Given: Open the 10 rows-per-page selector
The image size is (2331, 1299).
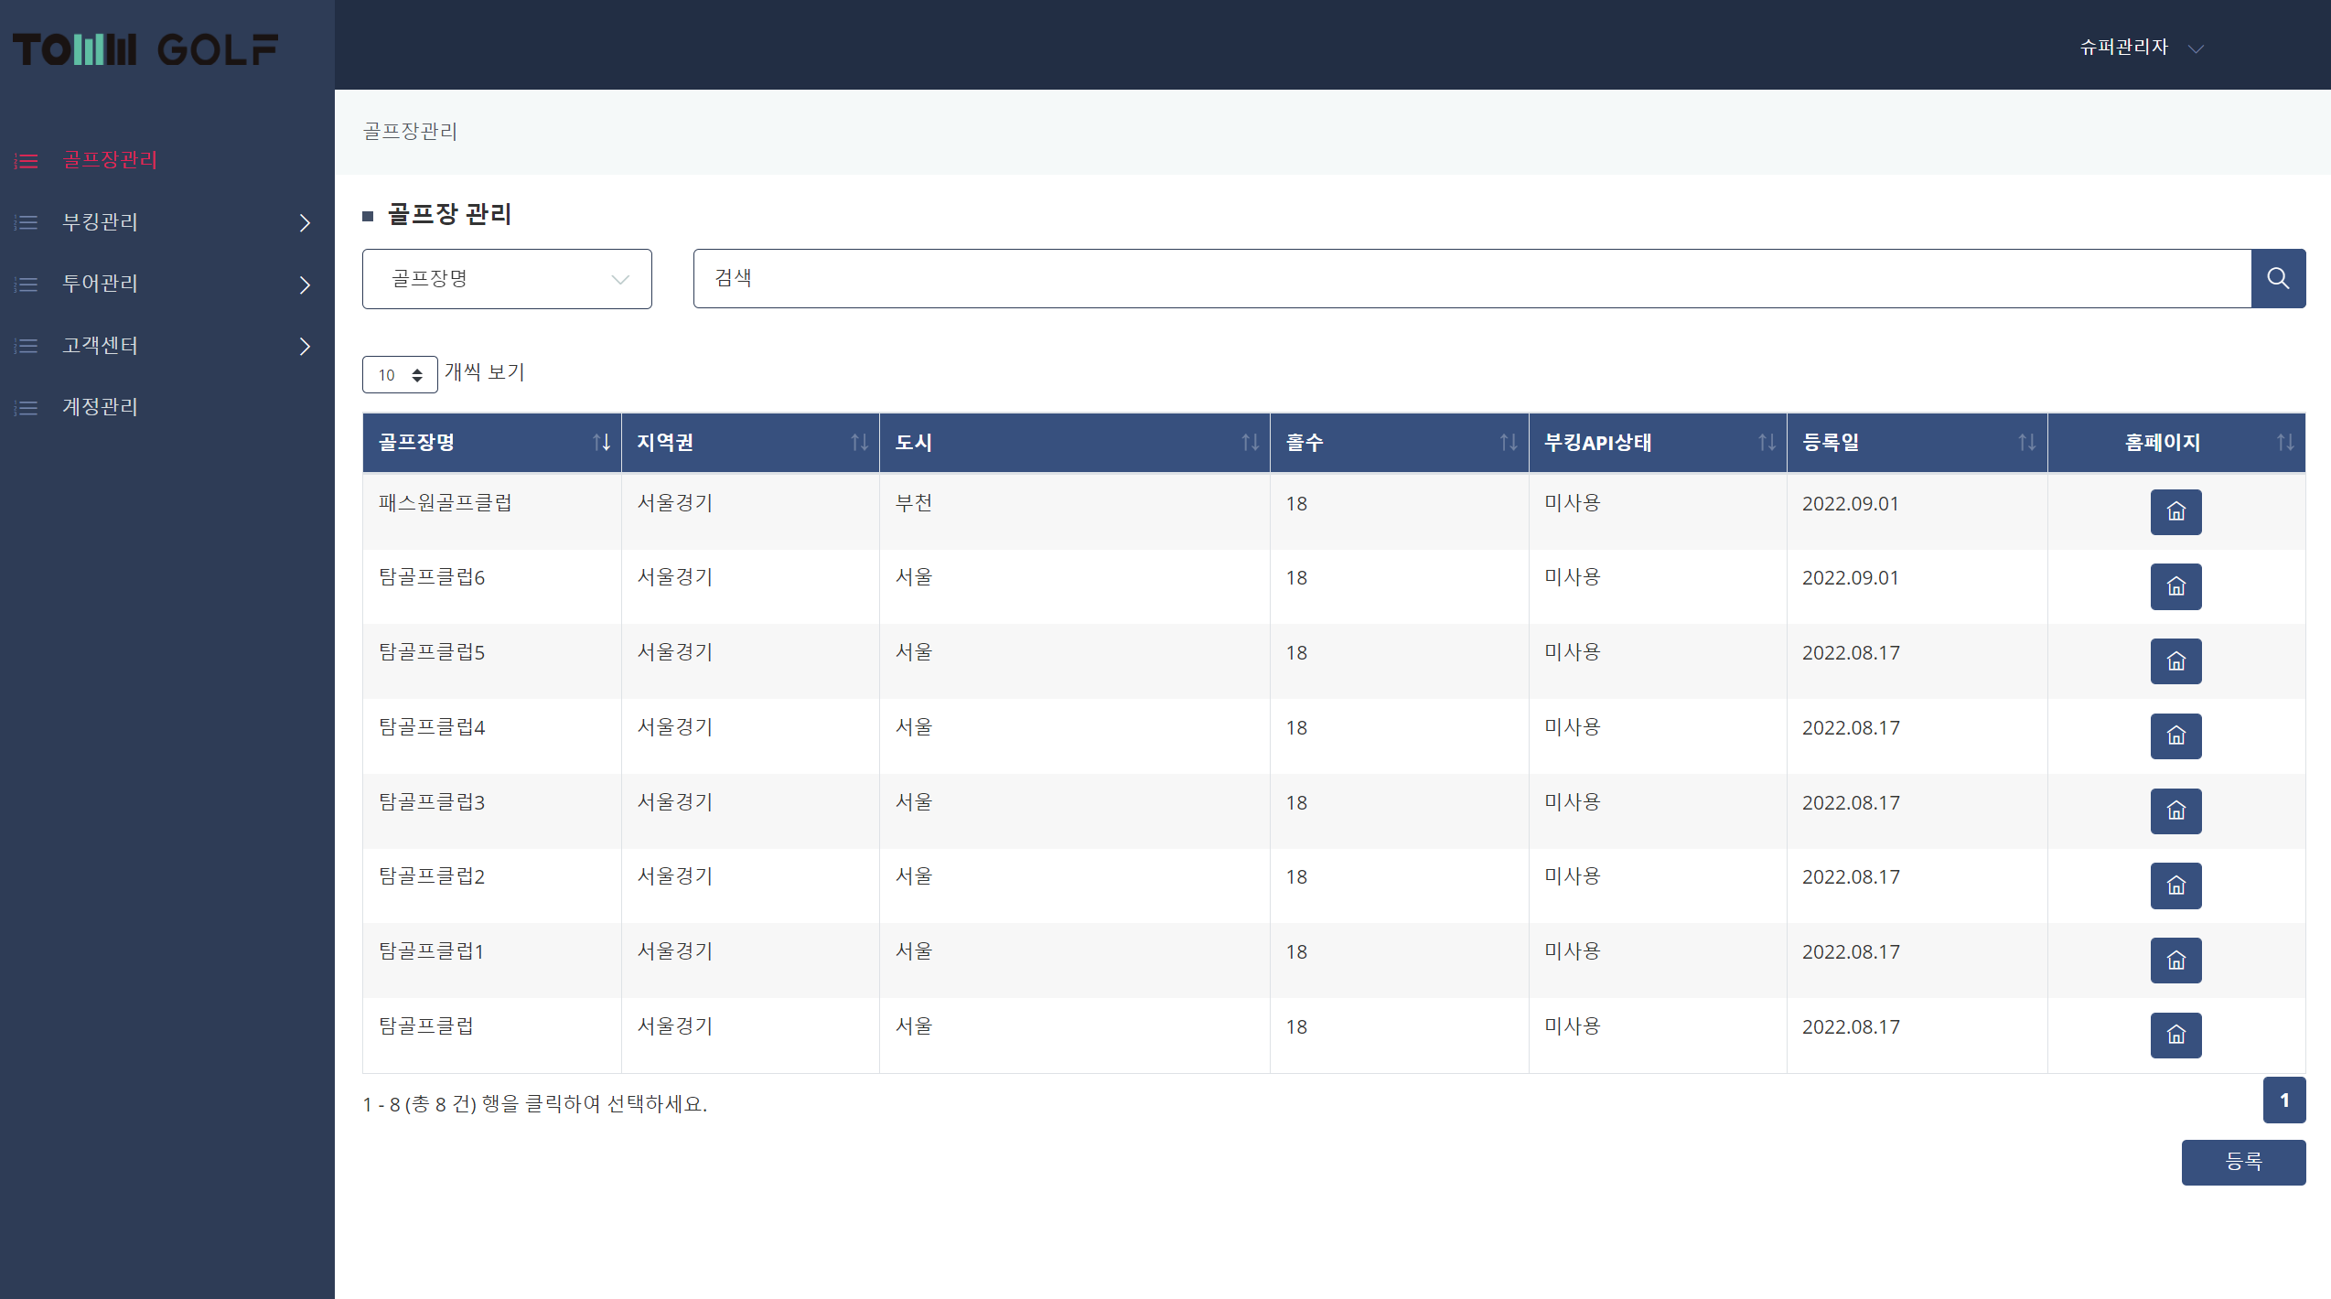Looking at the screenshot, I should click(400, 375).
